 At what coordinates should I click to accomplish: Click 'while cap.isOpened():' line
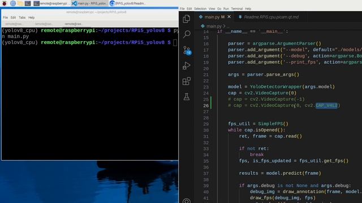(x=256, y=130)
